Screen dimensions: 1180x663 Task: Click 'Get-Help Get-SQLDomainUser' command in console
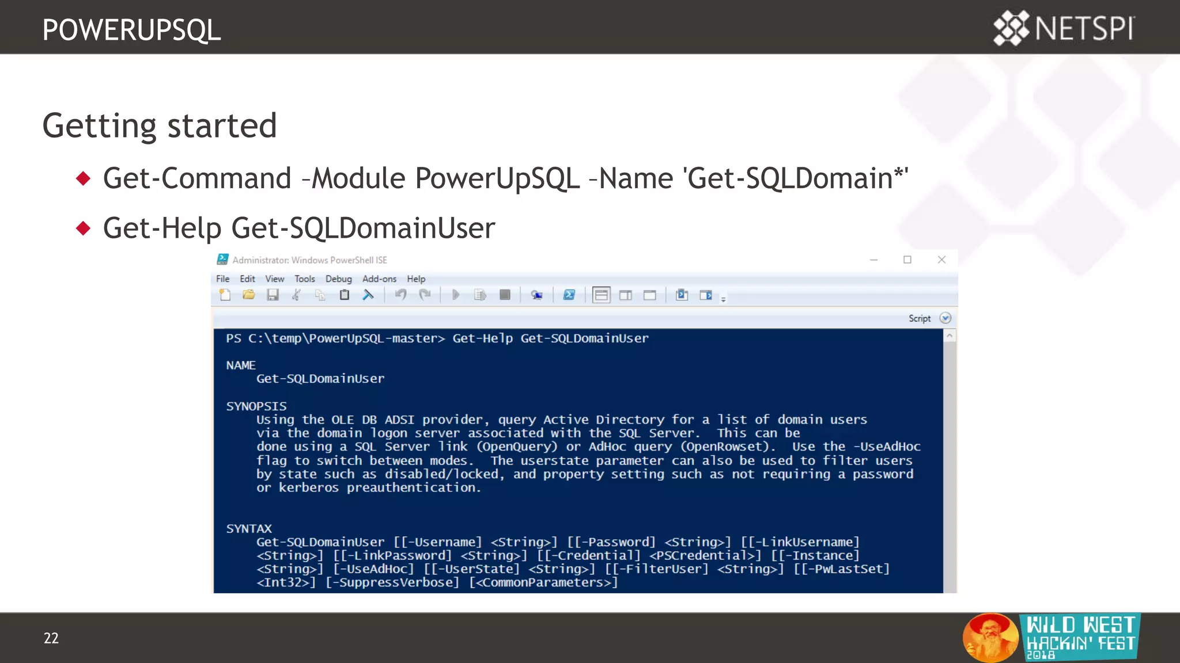(x=550, y=338)
